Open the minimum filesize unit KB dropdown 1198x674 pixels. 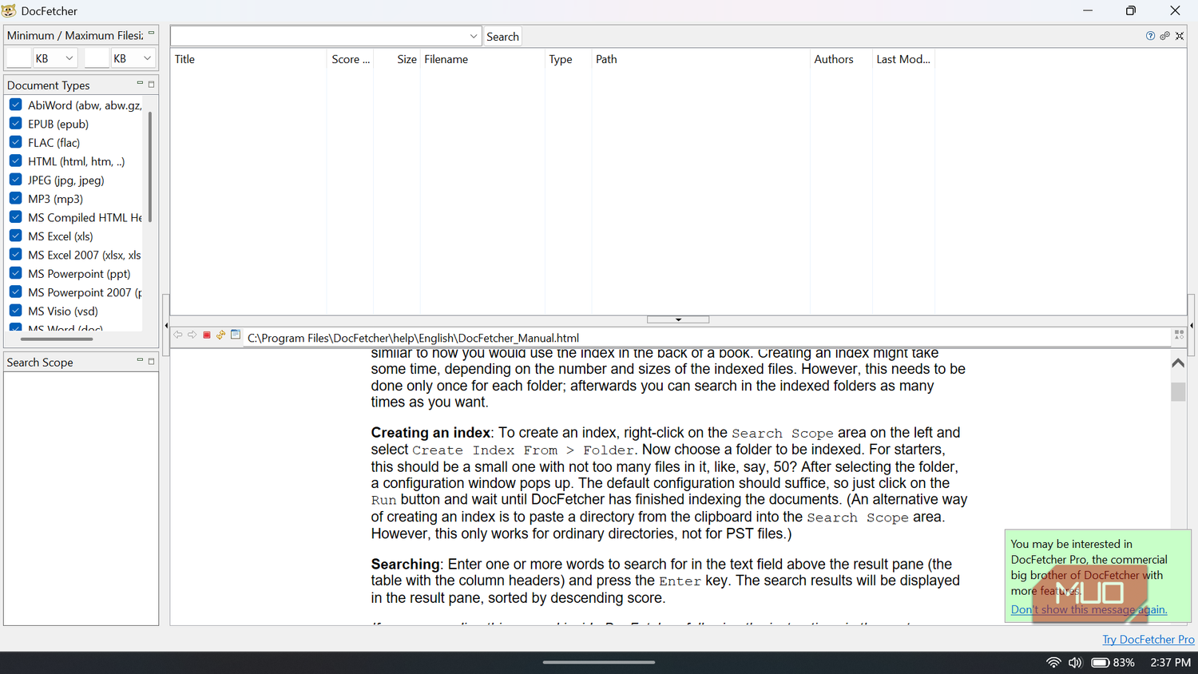click(54, 58)
